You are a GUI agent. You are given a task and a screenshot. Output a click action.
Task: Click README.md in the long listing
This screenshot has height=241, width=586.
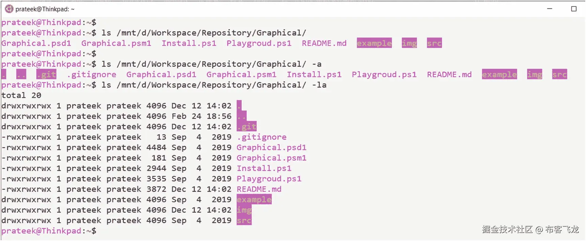pyautogui.click(x=259, y=189)
